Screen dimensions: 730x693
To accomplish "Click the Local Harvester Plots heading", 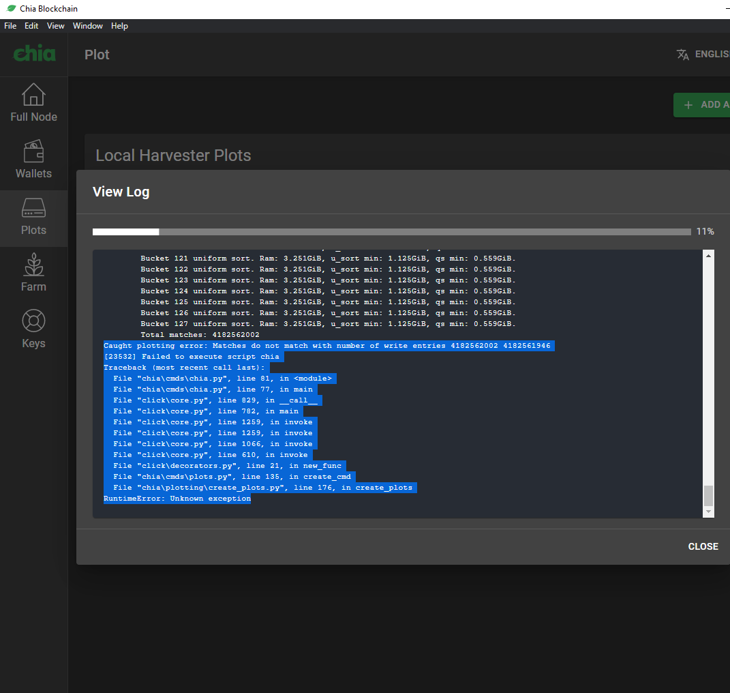I will [172, 156].
